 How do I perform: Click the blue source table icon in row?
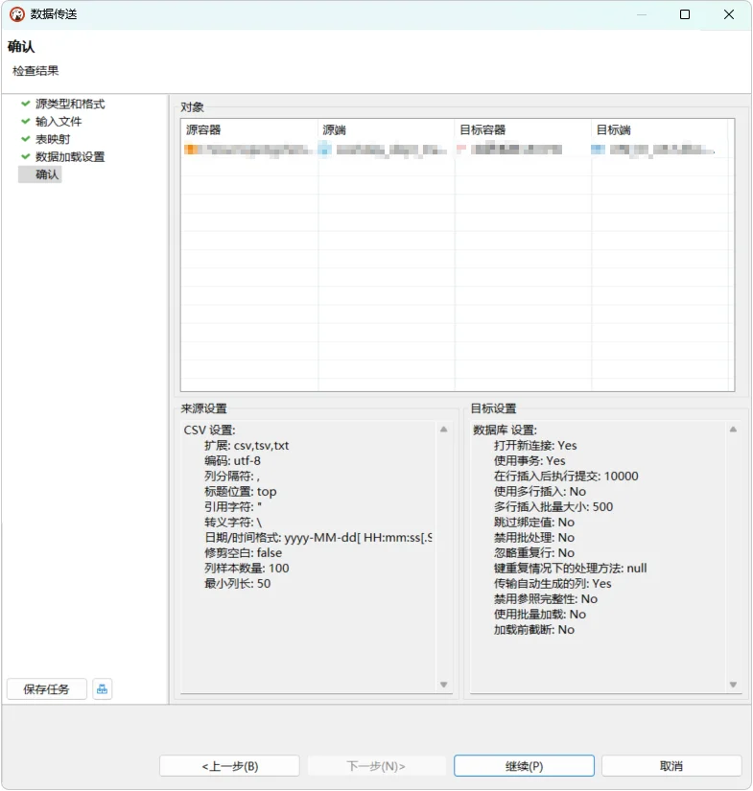click(x=325, y=150)
